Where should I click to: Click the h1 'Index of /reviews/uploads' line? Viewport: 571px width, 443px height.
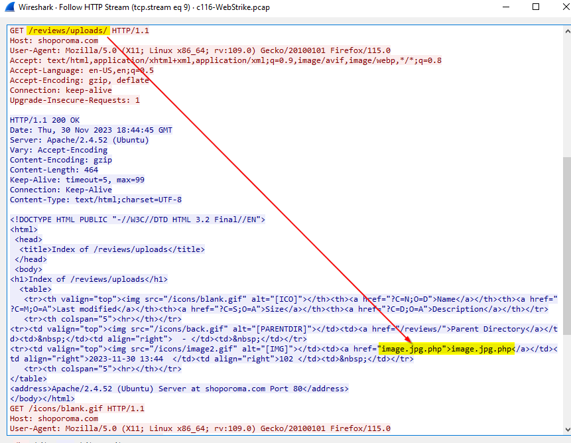(x=89, y=279)
